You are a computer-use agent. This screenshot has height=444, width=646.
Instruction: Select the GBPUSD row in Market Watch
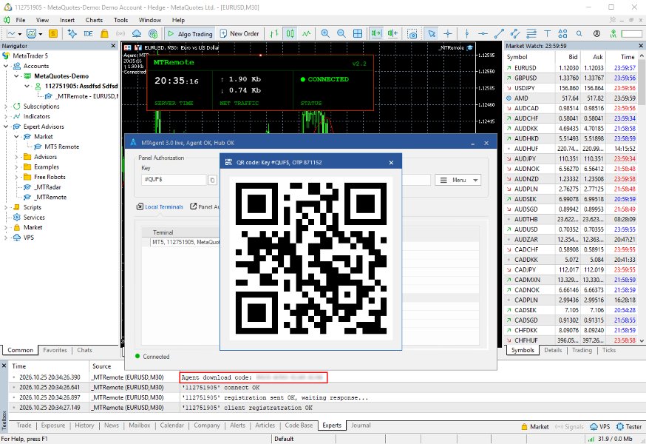click(571, 78)
